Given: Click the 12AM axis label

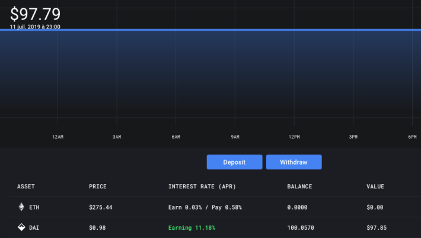Looking at the screenshot, I should pyautogui.click(x=58, y=137).
